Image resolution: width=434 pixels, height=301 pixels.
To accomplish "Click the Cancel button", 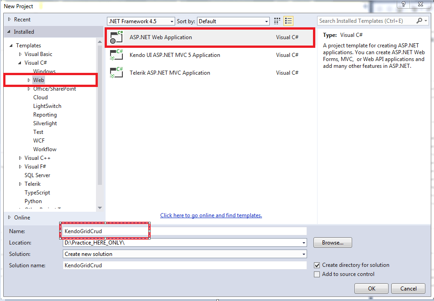I will pos(408,289).
